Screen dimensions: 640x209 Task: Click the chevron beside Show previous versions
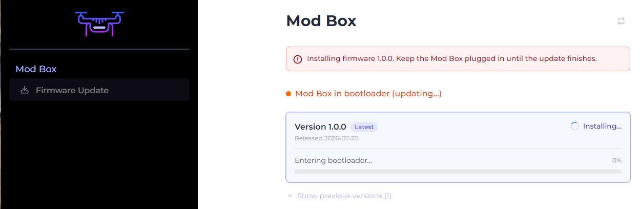click(x=290, y=196)
